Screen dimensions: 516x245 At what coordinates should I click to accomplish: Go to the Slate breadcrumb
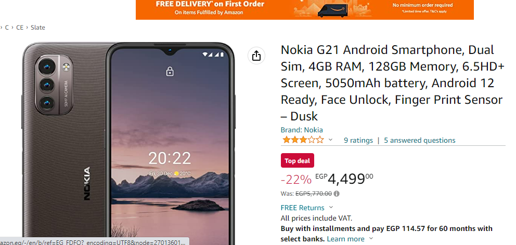click(x=38, y=28)
